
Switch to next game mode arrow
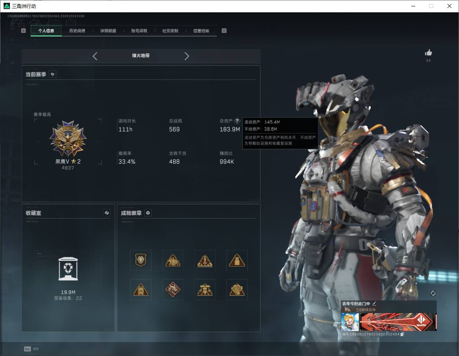(x=187, y=56)
